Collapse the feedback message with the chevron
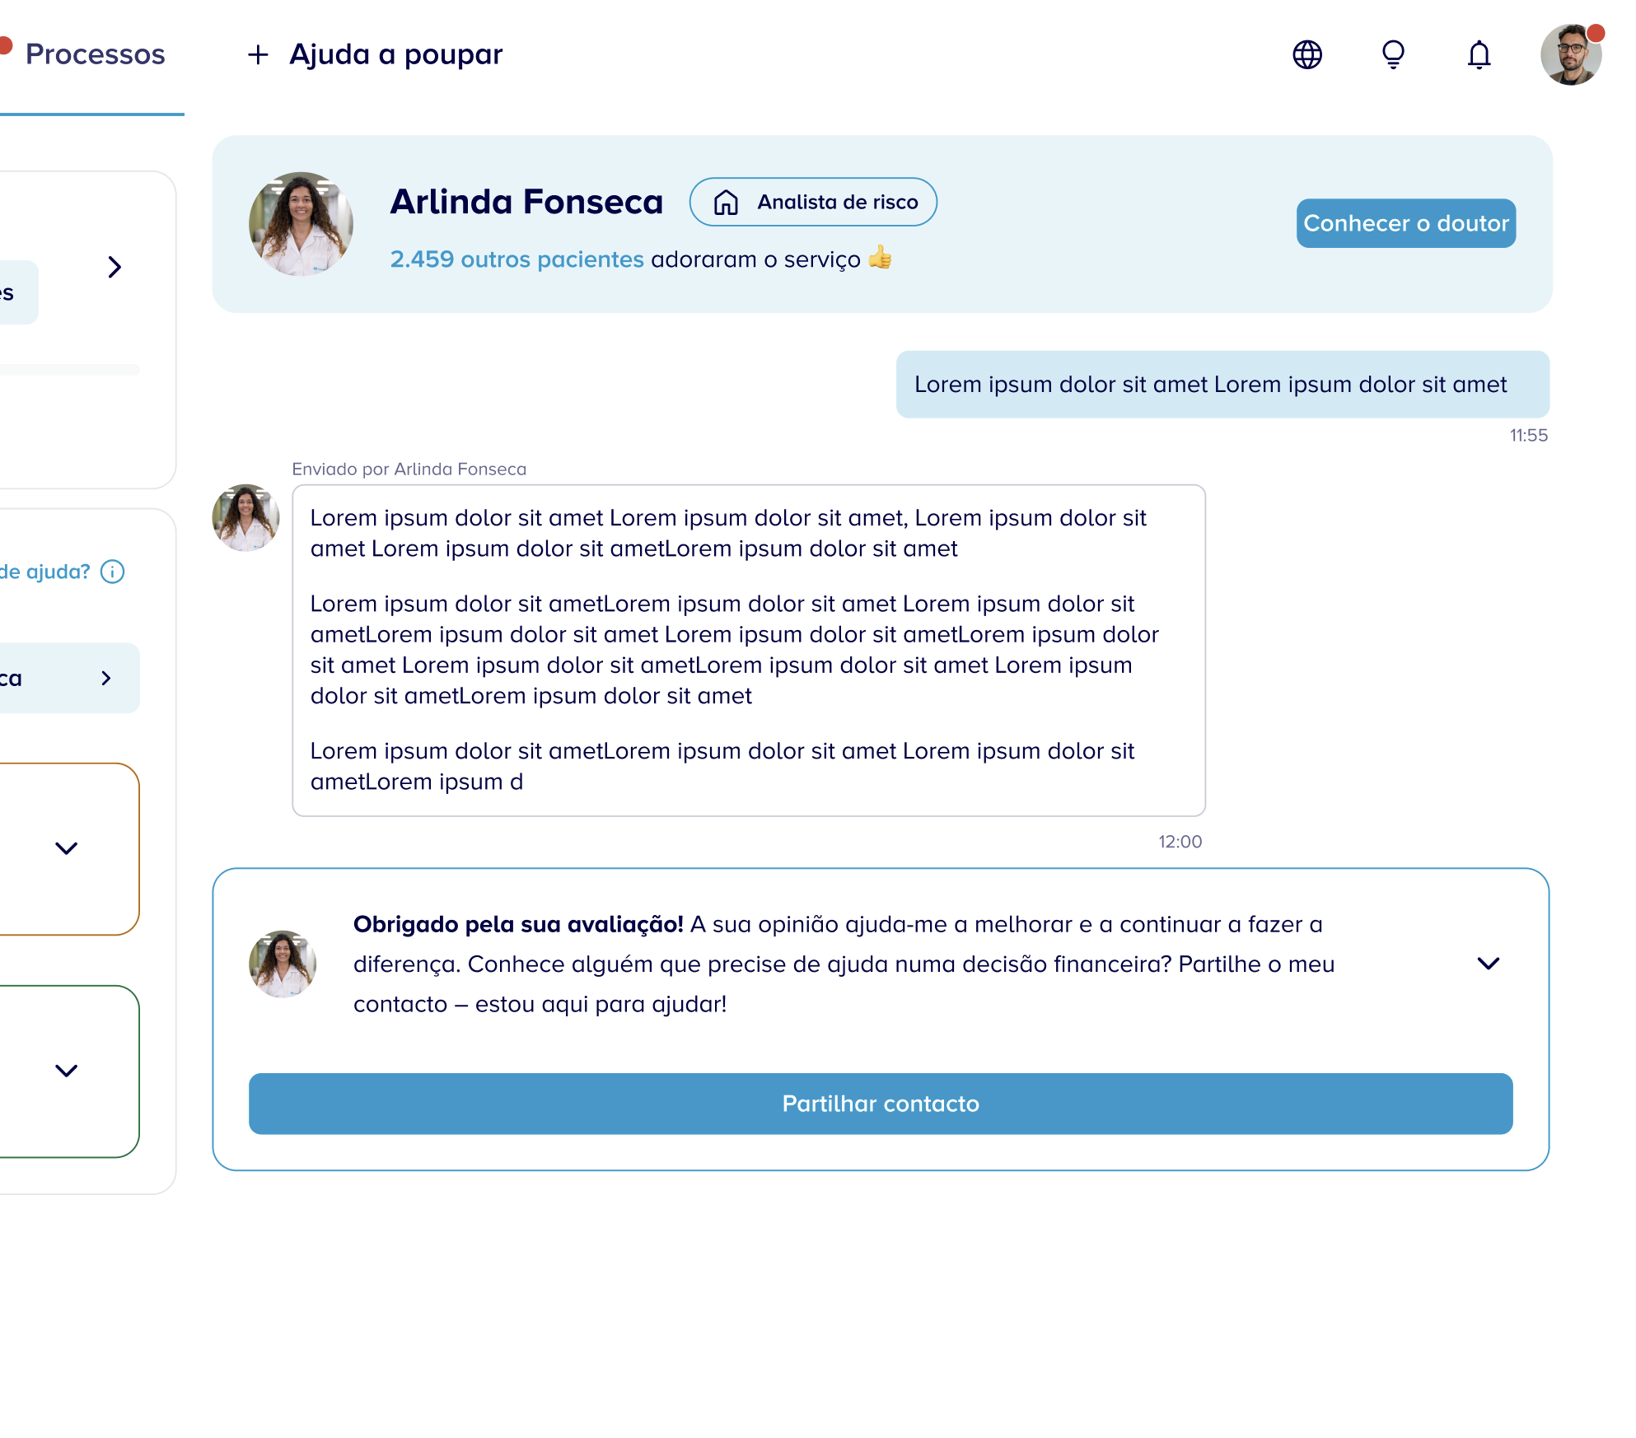 point(1488,964)
